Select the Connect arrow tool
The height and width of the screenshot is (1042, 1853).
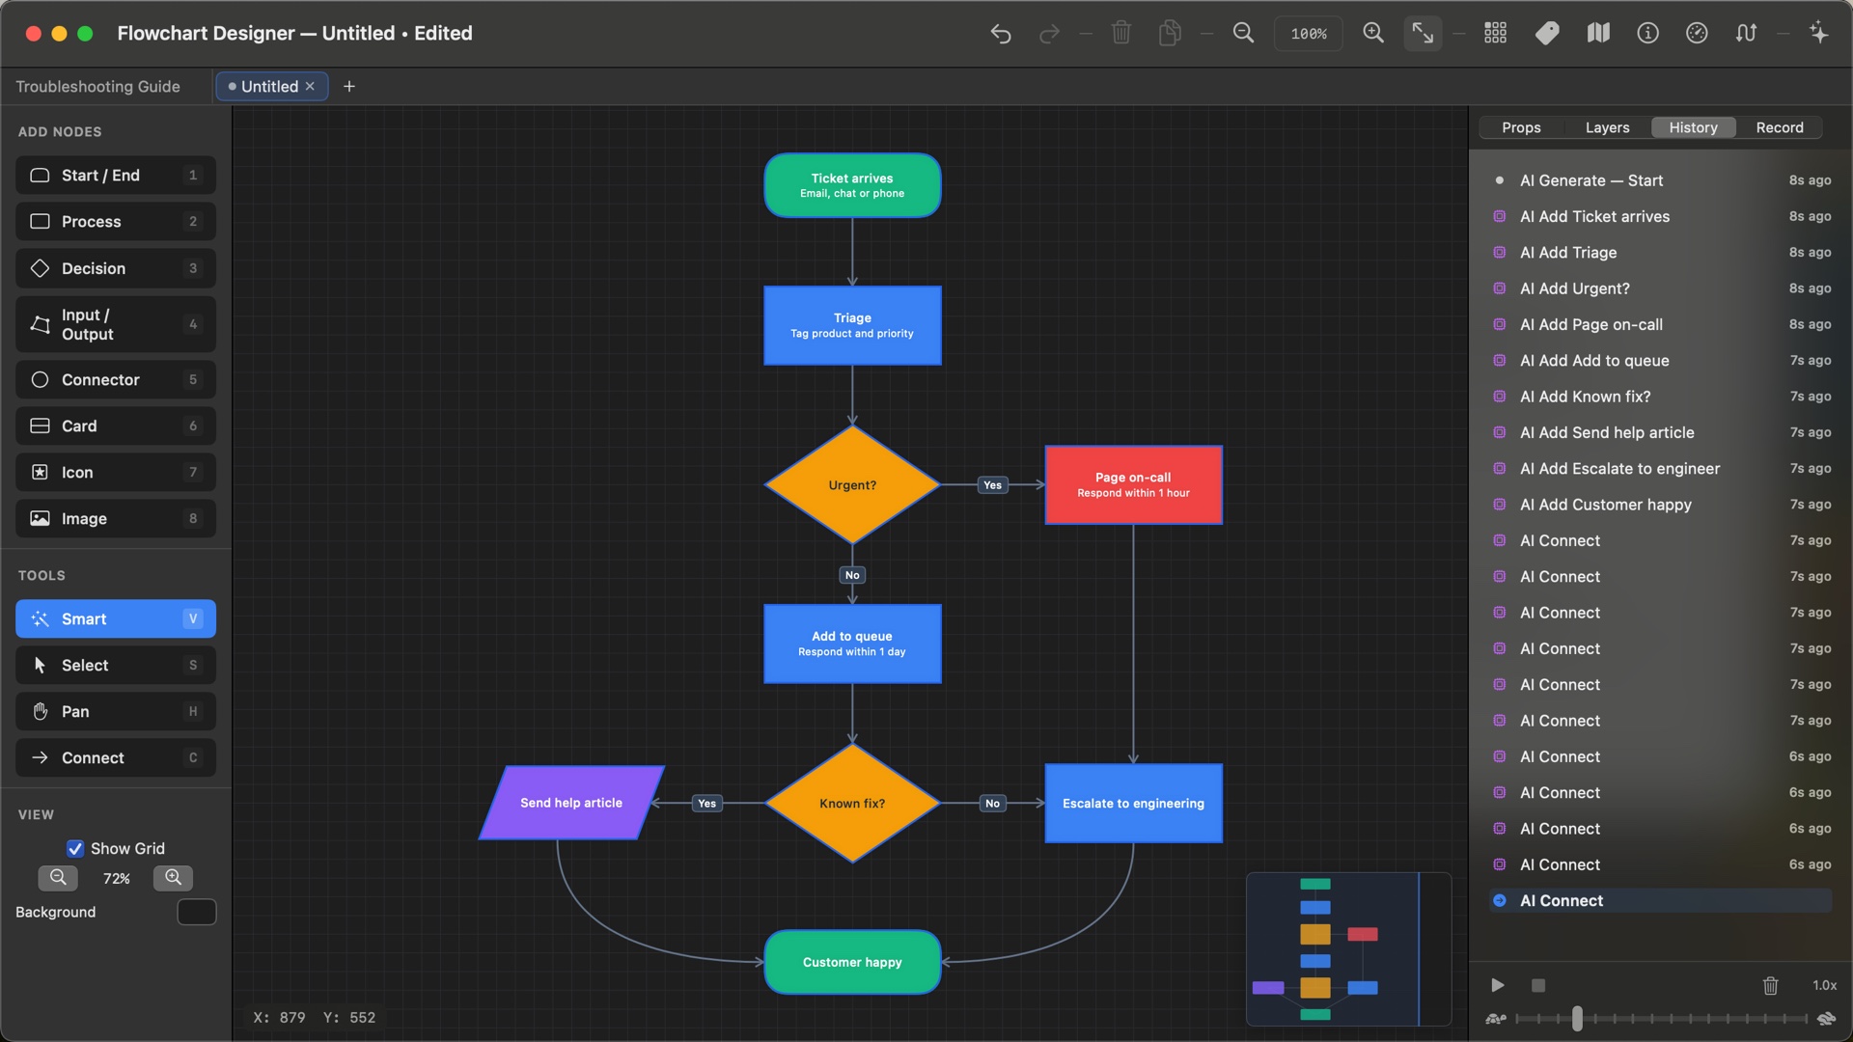[116, 758]
